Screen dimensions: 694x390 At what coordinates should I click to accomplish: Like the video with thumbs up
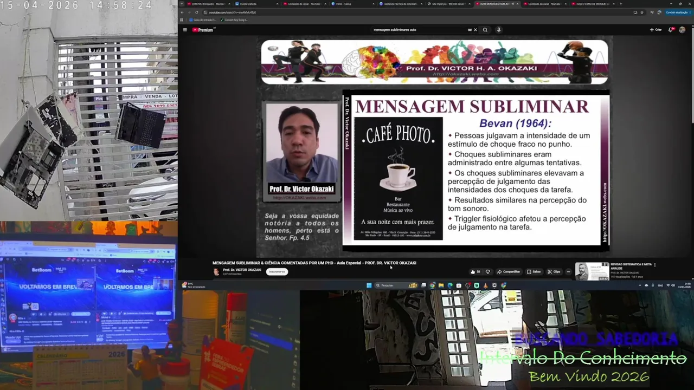[475, 272]
